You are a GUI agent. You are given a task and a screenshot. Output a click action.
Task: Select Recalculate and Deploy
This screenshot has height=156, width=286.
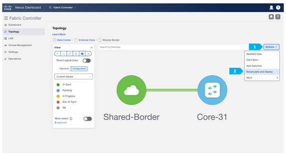coord(262,72)
